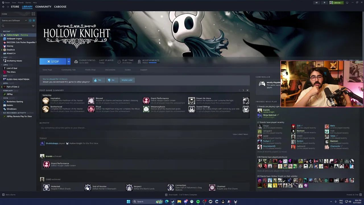The height and width of the screenshot is (205, 364).
Task: Open the Brotherhood achievement icon
Action: pos(46,109)
